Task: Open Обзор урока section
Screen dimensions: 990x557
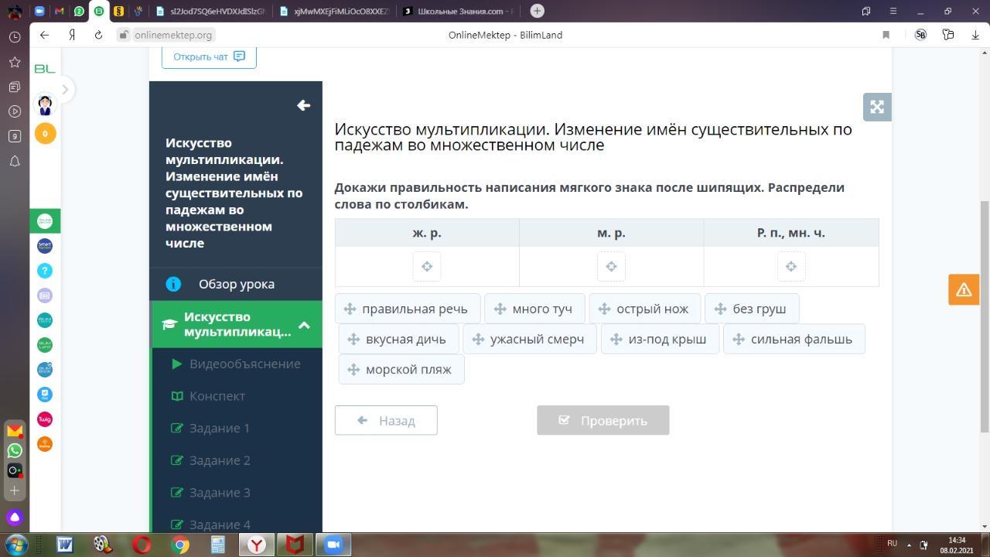Action: pyautogui.click(x=236, y=284)
